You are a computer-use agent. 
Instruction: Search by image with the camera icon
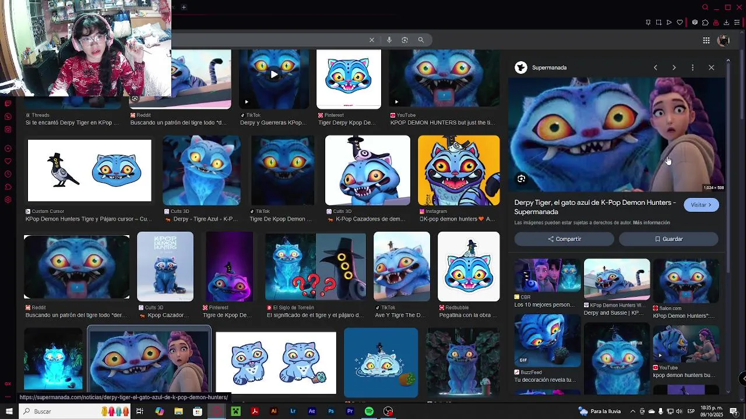tap(404, 40)
